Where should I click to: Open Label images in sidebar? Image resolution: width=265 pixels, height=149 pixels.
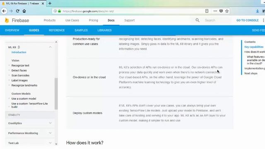click(19, 80)
